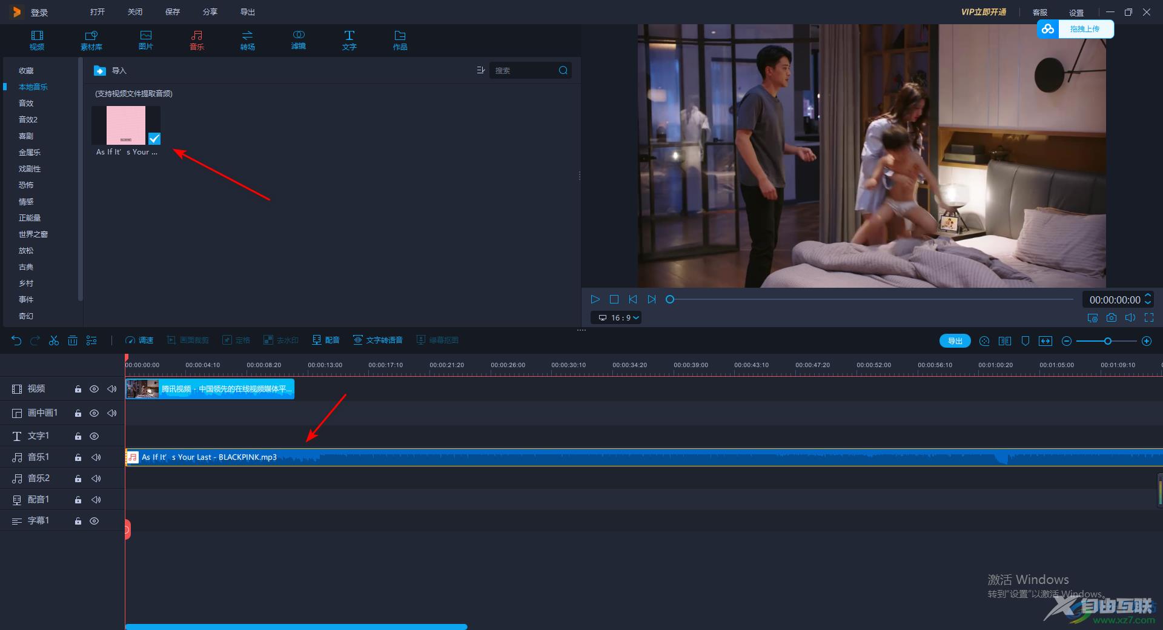
Task: Click the undo arrow icon
Action: (16, 340)
